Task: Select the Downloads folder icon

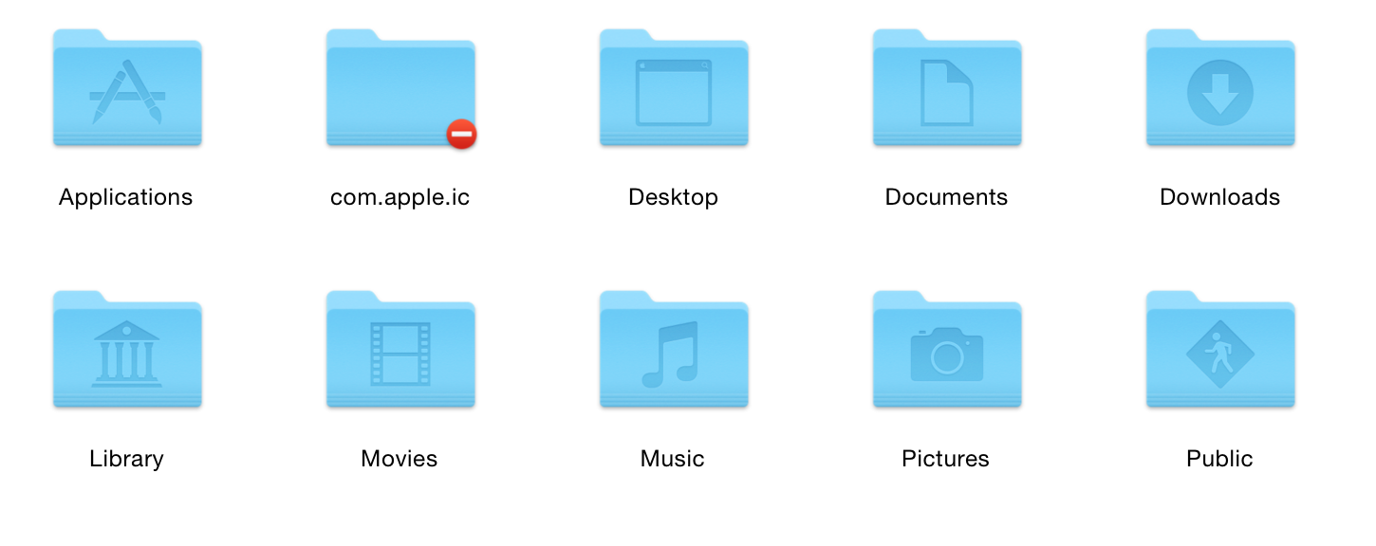Action: click(1220, 88)
